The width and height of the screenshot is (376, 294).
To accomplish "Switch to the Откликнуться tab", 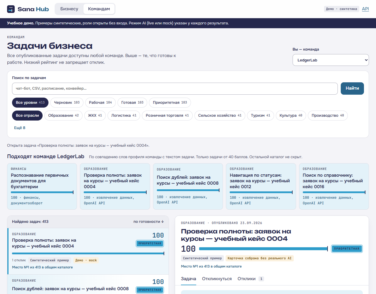I will click(x=217, y=279).
